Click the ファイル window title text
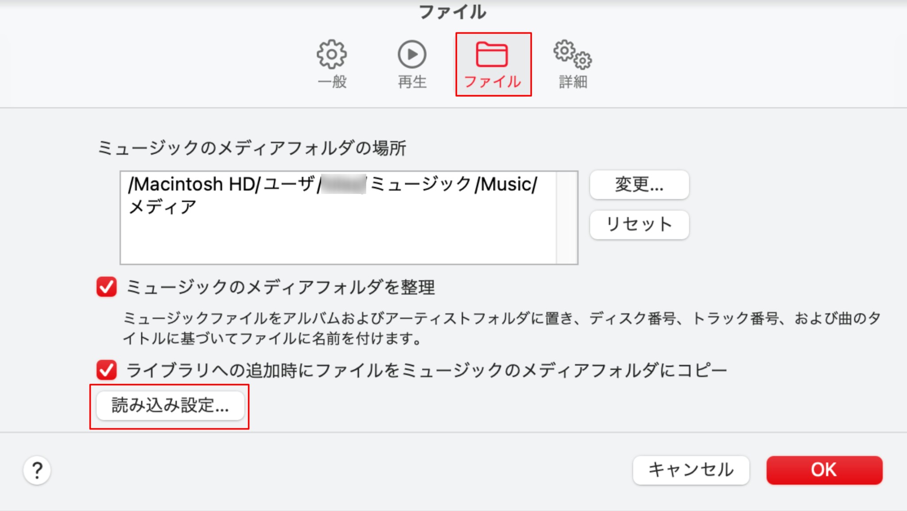 [453, 12]
